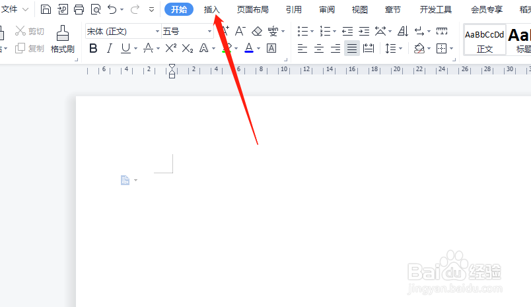Click the show paragraph marks icon

click(419, 31)
